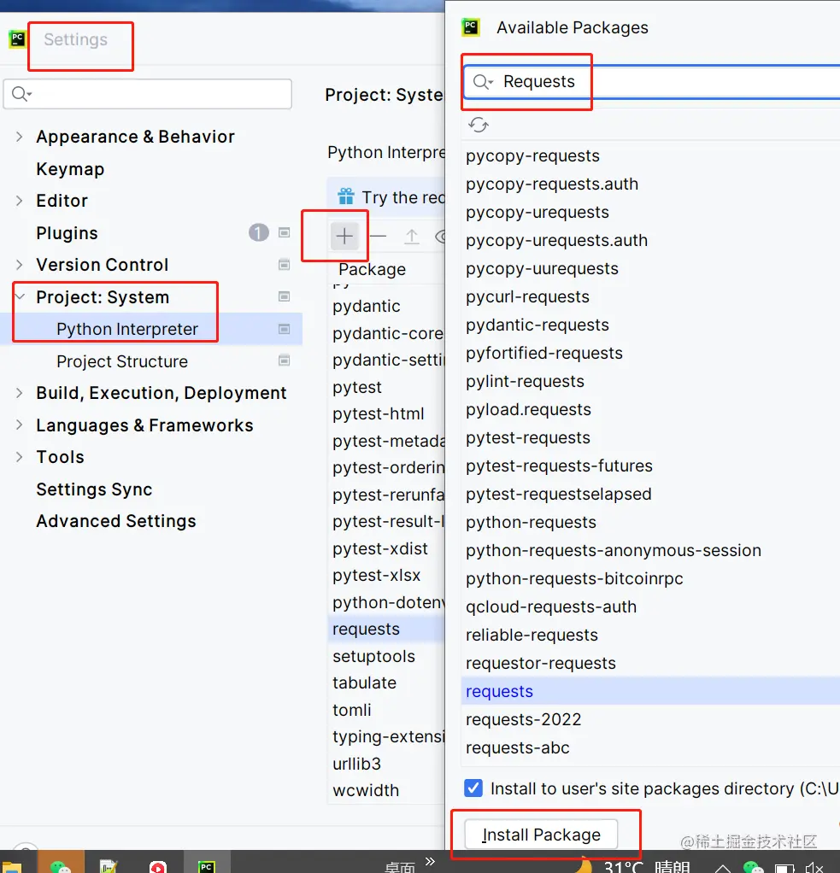This screenshot has width=840, height=873.
Task: Expand the Editor settings section
Action: pyautogui.click(x=20, y=201)
